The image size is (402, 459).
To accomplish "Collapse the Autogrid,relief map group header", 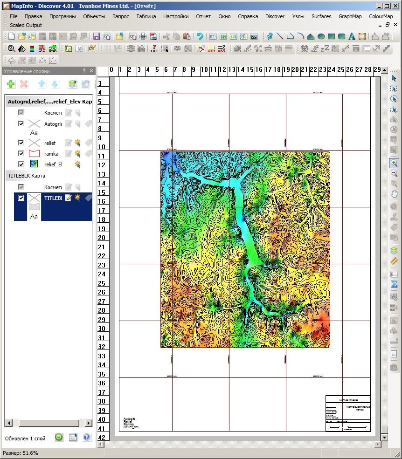I will 49,102.
